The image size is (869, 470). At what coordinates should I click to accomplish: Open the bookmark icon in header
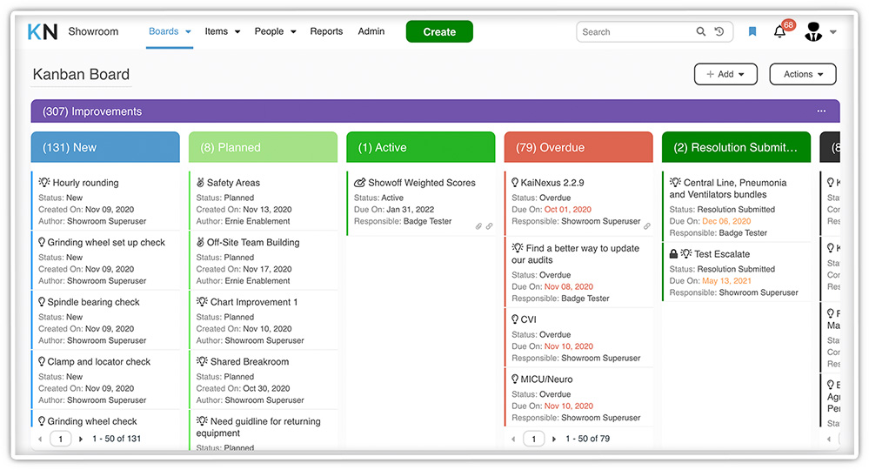[752, 31]
